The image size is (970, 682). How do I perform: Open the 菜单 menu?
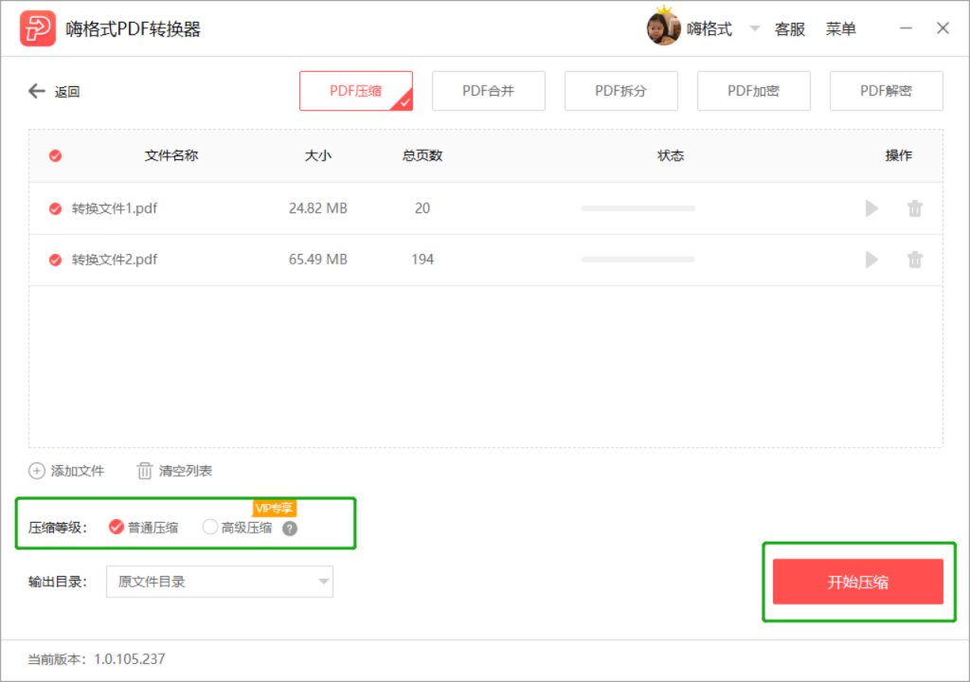pos(841,29)
